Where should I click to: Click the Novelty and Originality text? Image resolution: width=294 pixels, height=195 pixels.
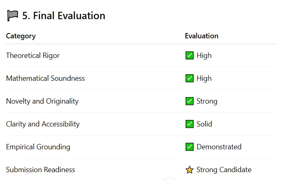pos(42,101)
